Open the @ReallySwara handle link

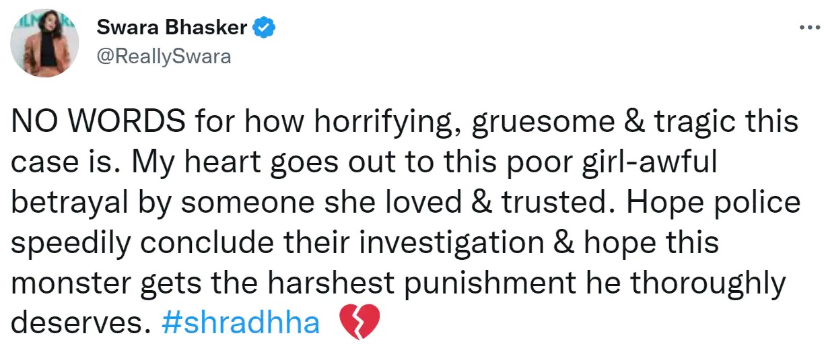164,57
